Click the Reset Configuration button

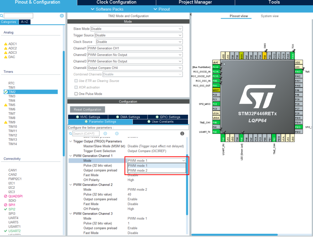[x=87, y=110]
